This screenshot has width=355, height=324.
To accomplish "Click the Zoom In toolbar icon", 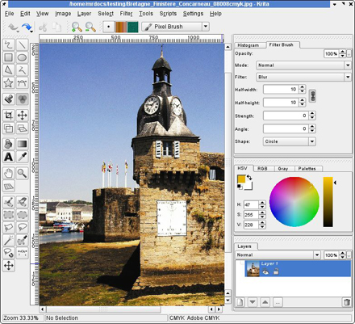I will coord(77,27).
